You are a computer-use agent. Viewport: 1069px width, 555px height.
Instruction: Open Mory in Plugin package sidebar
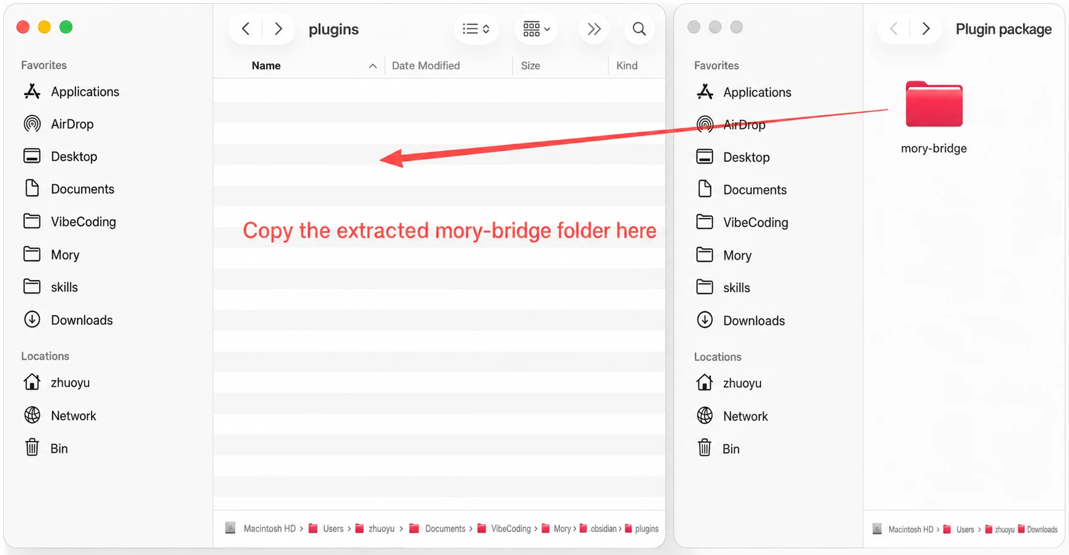click(x=724, y=255)
